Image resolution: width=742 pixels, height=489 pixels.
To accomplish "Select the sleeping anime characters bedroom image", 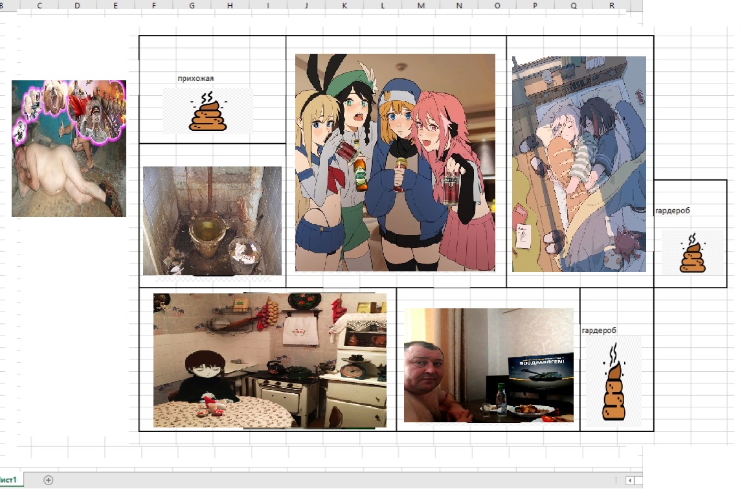I will click(x=579, y=164).
